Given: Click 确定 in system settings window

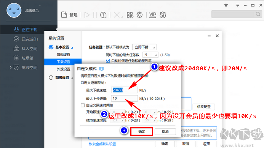Looking at the screenshot, I should tap(165, 144).
